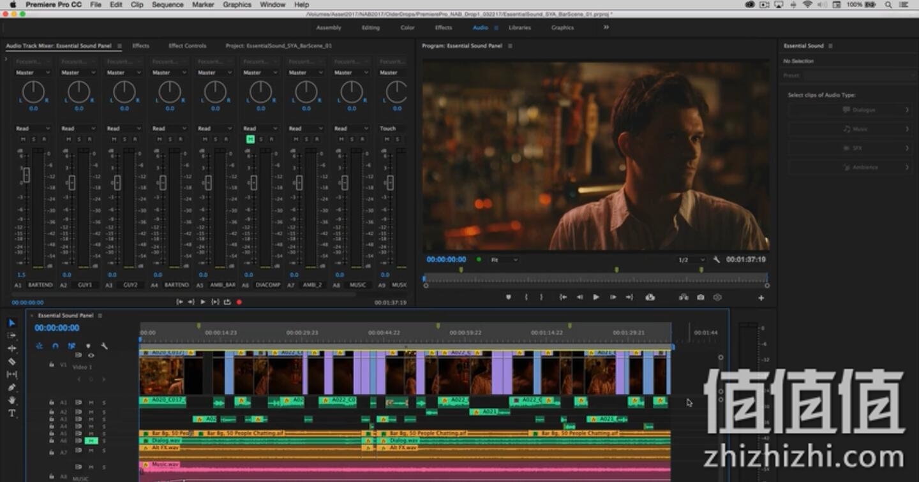Open the Effects panel tab
This screenshot has height=482, width=919.
coord(140,46)
